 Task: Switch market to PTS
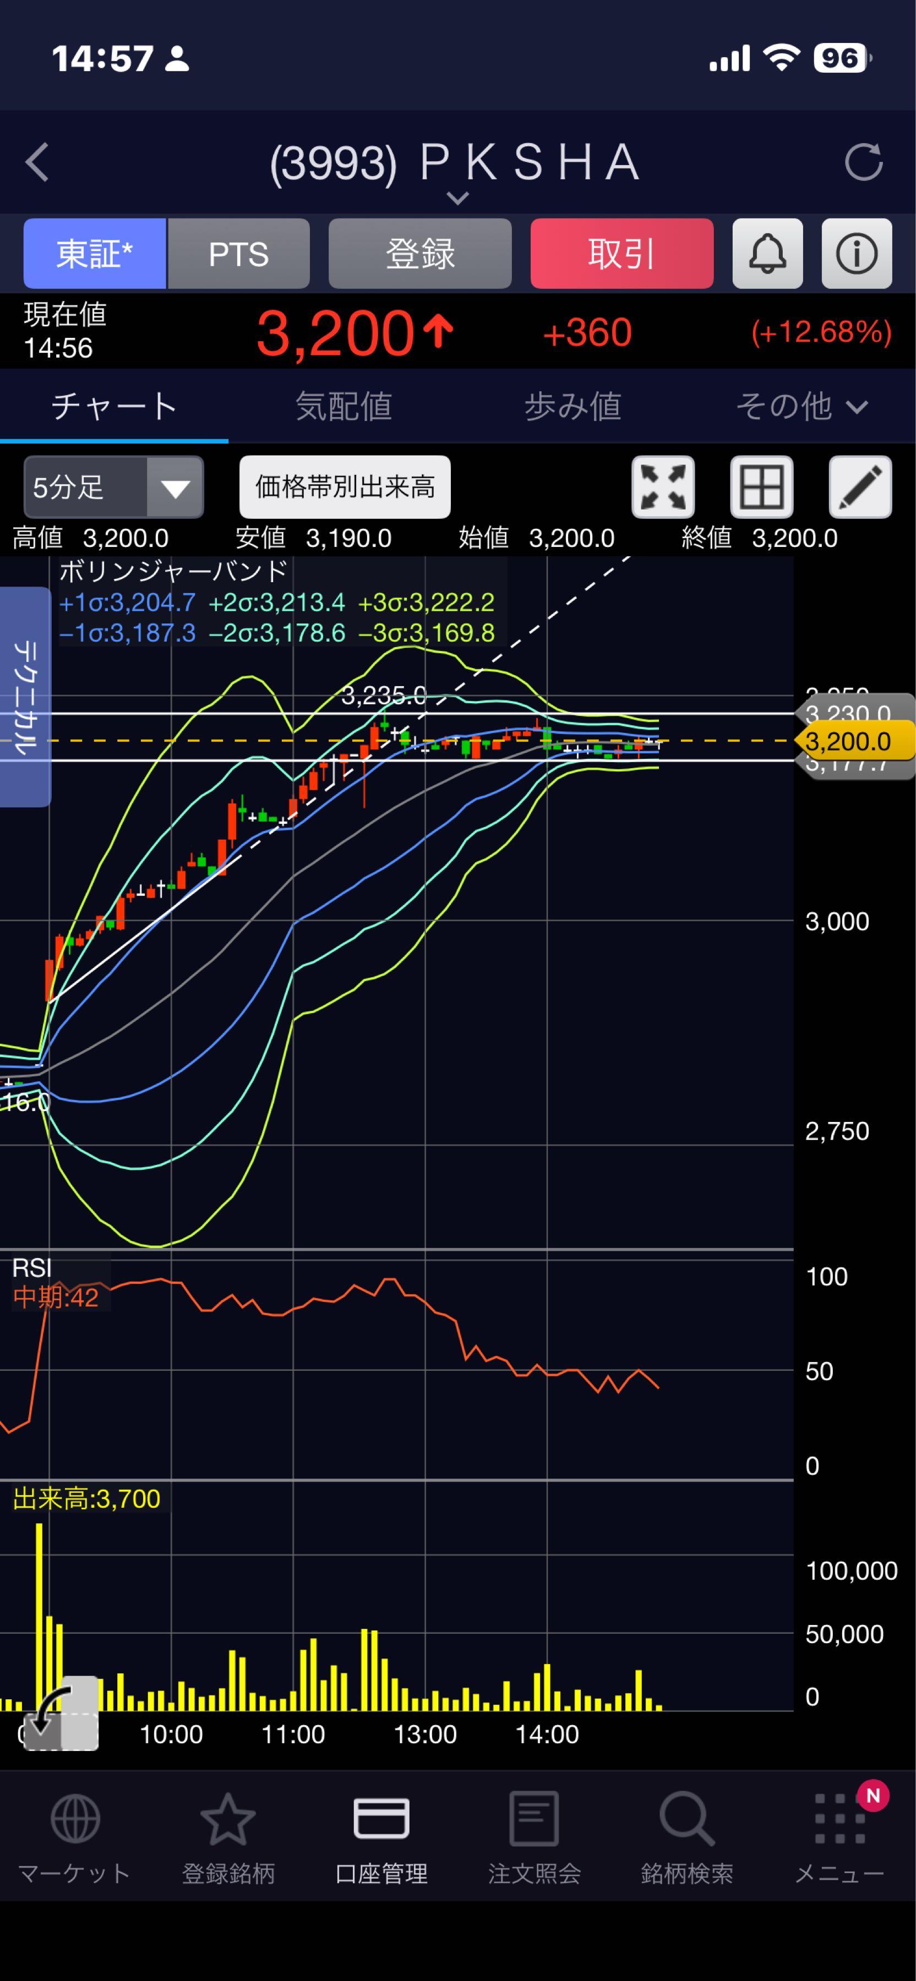pos(238,254)
